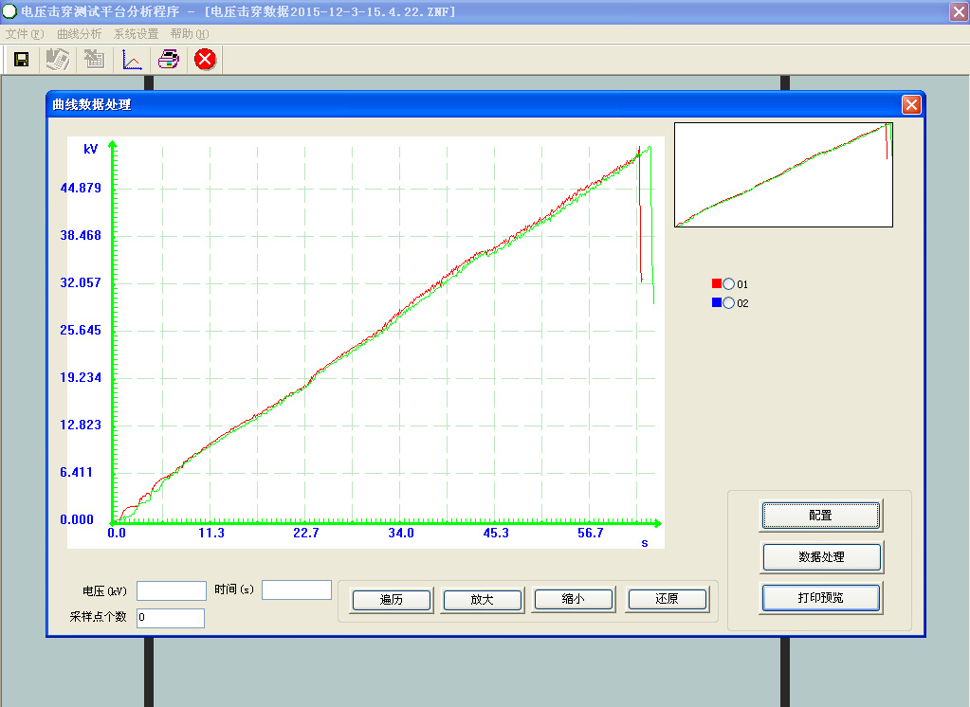
Task: Click the 34.0 x-axis label
Action: [x=401, y=534]
